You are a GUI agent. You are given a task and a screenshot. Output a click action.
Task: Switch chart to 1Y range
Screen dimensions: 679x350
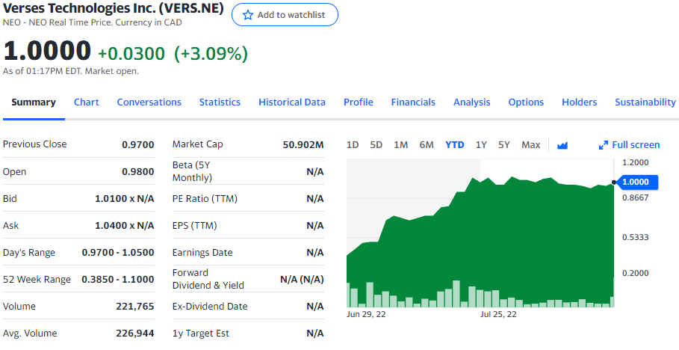[x=481, y=145]
